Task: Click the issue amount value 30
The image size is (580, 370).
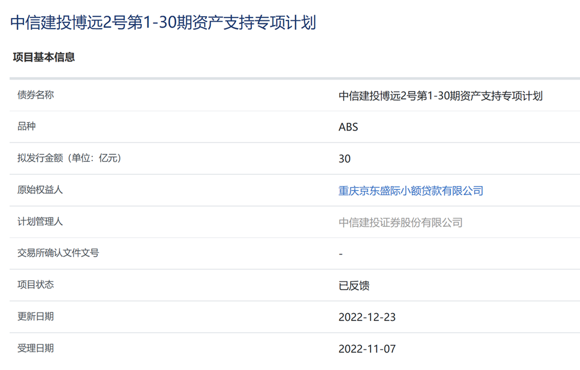Action: coord(344,159)
